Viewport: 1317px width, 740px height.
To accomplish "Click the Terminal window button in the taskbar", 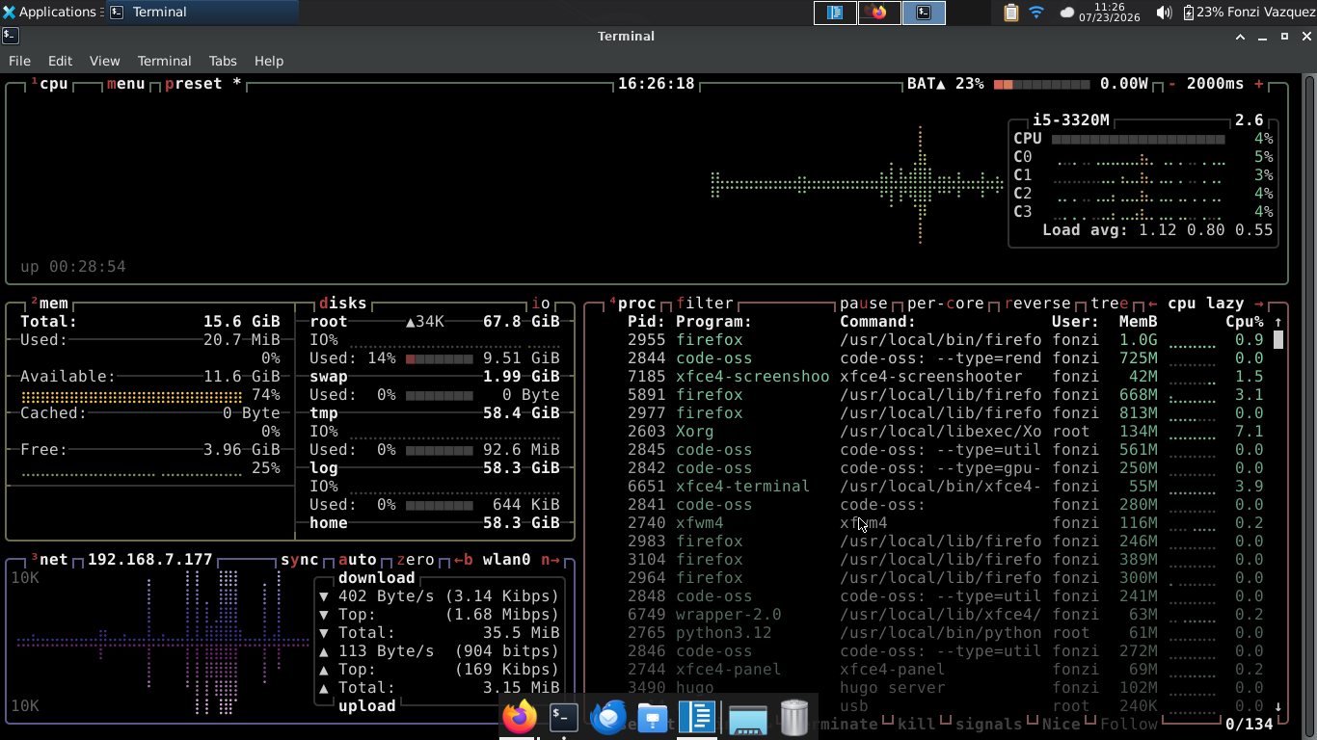I will pos(202,13).
